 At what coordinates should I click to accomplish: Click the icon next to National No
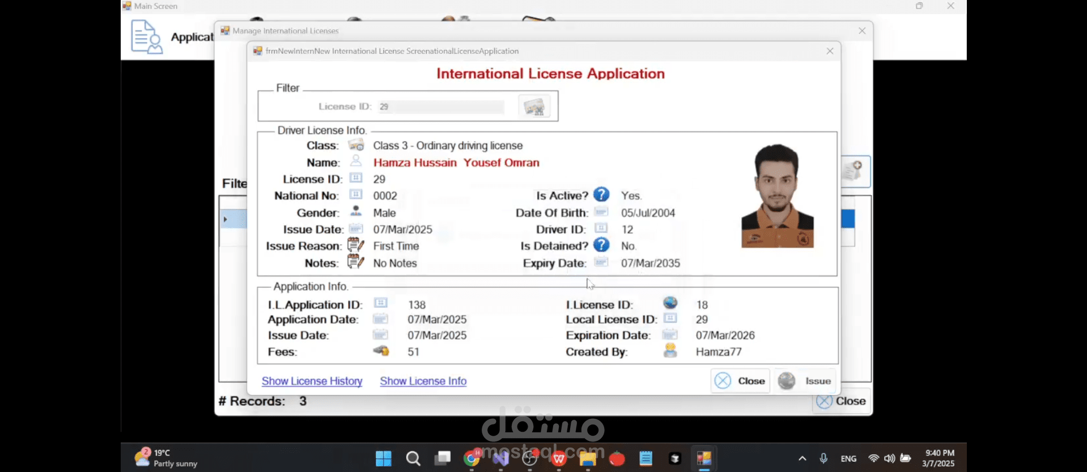click(356, 195)
